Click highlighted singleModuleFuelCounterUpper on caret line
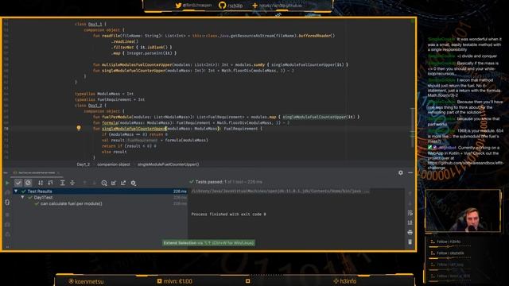 click(x=134, y=129)
